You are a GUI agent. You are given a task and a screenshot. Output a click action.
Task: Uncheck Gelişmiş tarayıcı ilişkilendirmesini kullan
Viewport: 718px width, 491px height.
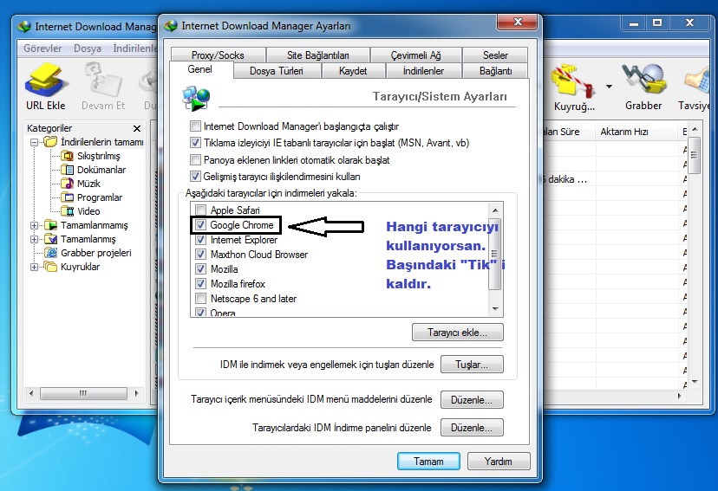pos(195,176)
